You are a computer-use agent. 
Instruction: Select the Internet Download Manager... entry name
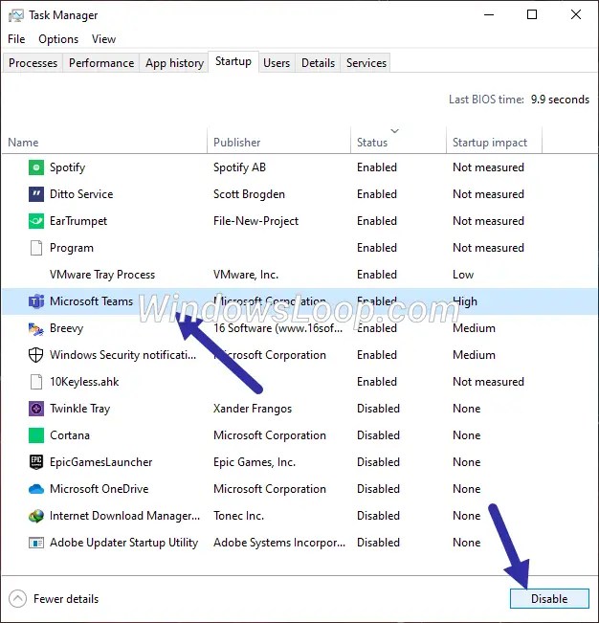point(124,516)
